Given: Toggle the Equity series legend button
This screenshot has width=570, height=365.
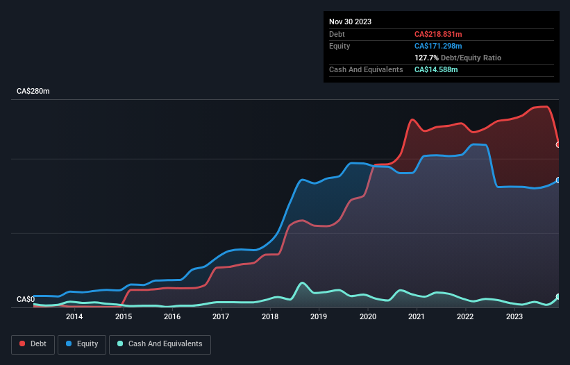Looking at the screenshot, I should point(82,344).
